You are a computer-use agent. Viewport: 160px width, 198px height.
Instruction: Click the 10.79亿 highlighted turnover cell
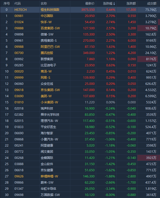click(x=147, y=28)
